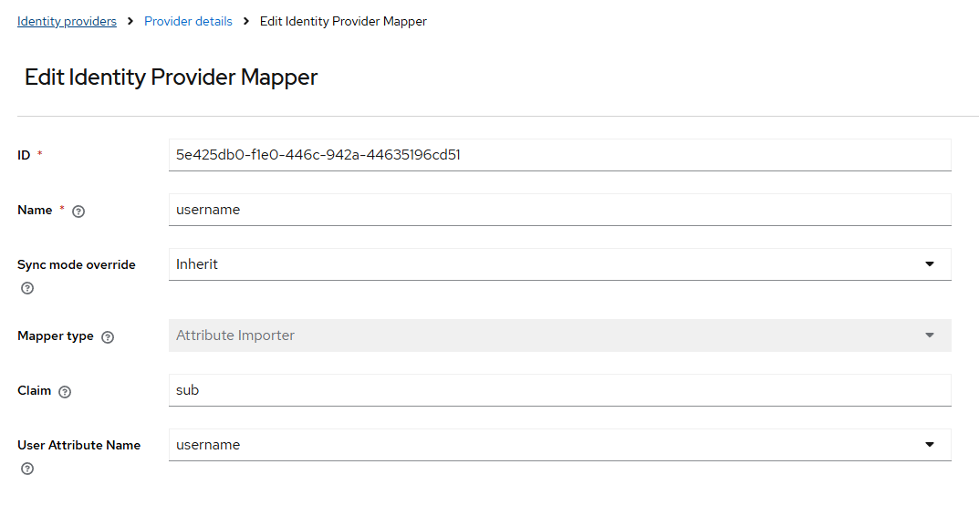Select the Claim input containing sub

(559, 390)
